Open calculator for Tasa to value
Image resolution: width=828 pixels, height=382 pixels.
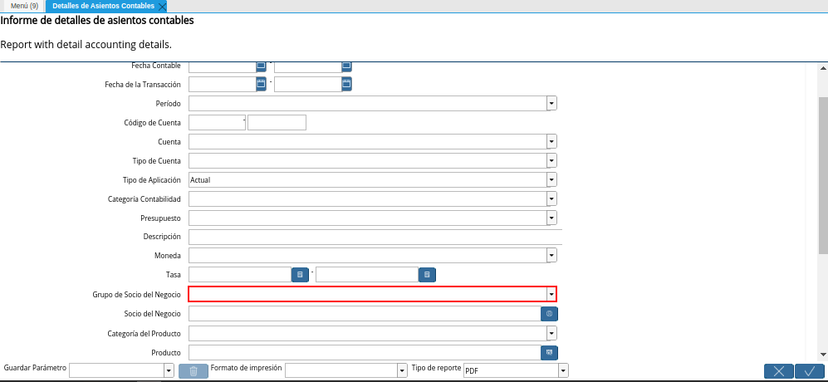point(427,275)
